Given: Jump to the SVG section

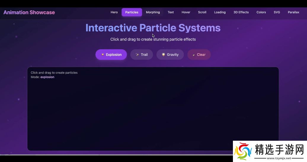Looking at the screenshot, I should (277, 12).
